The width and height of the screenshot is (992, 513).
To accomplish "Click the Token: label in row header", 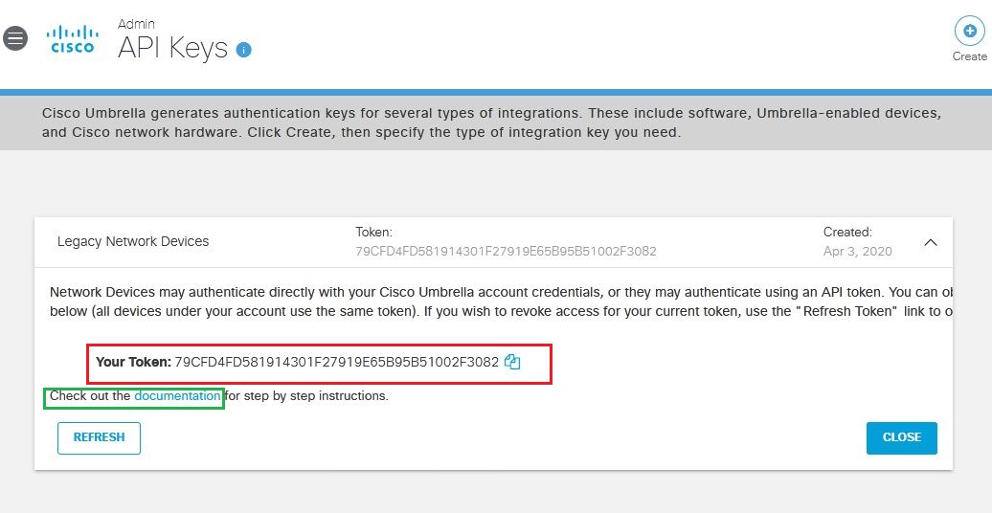I will coord(373,233).
